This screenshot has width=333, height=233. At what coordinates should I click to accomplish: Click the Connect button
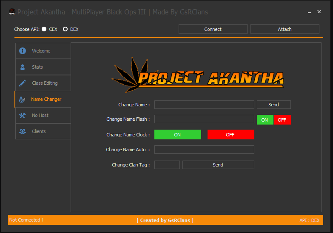point(213,29)
